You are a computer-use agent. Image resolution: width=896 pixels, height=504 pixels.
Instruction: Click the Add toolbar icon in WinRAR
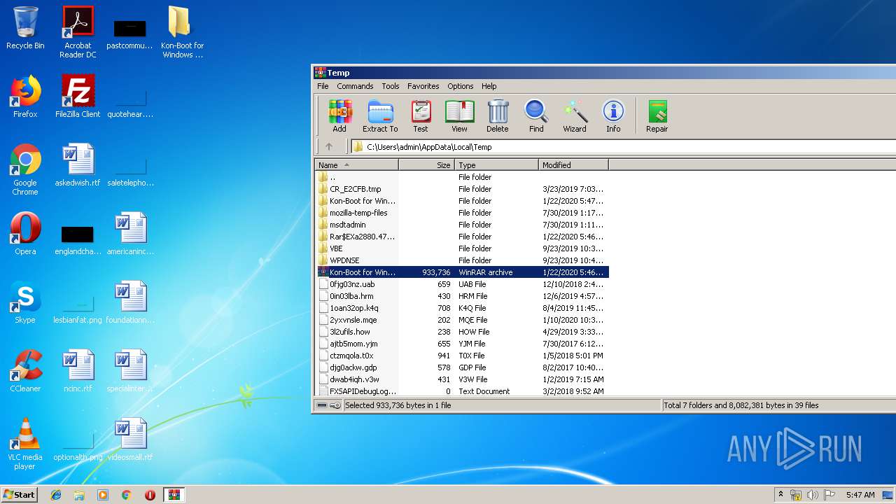tap(339, 115)
